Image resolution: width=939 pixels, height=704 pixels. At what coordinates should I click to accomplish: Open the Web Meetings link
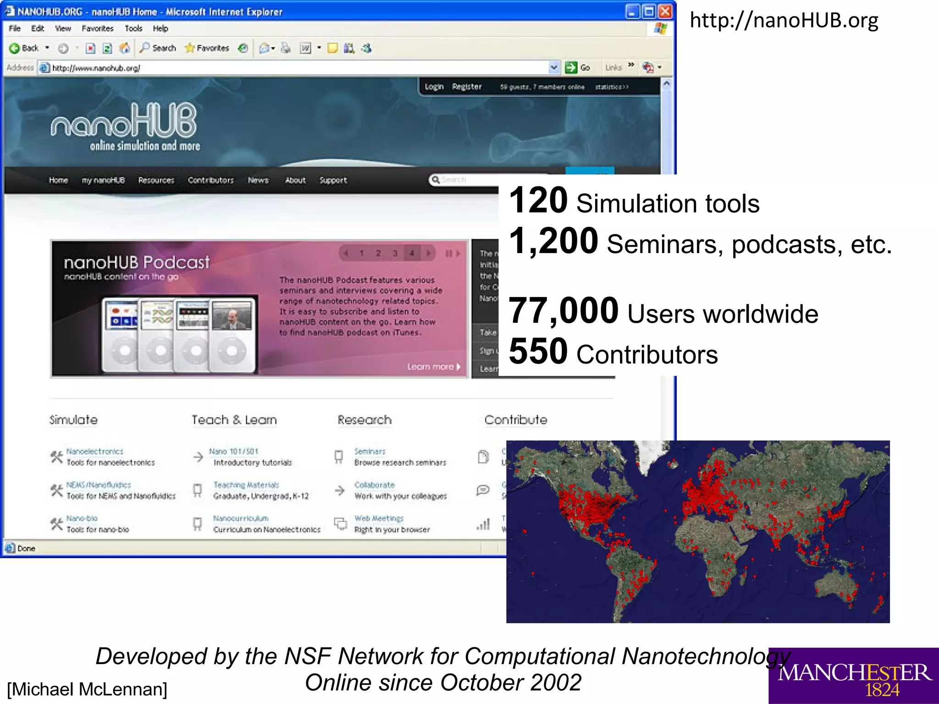(x=379, y=518)
